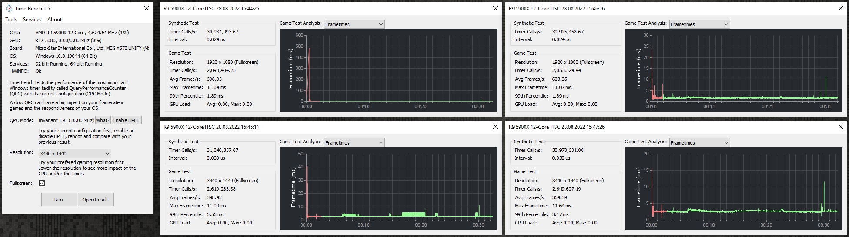The width and height of the screenshot is (849, 237).
Task: Open Frametimes dropdown in 15:44:25 result window
Action: (354, 24)
